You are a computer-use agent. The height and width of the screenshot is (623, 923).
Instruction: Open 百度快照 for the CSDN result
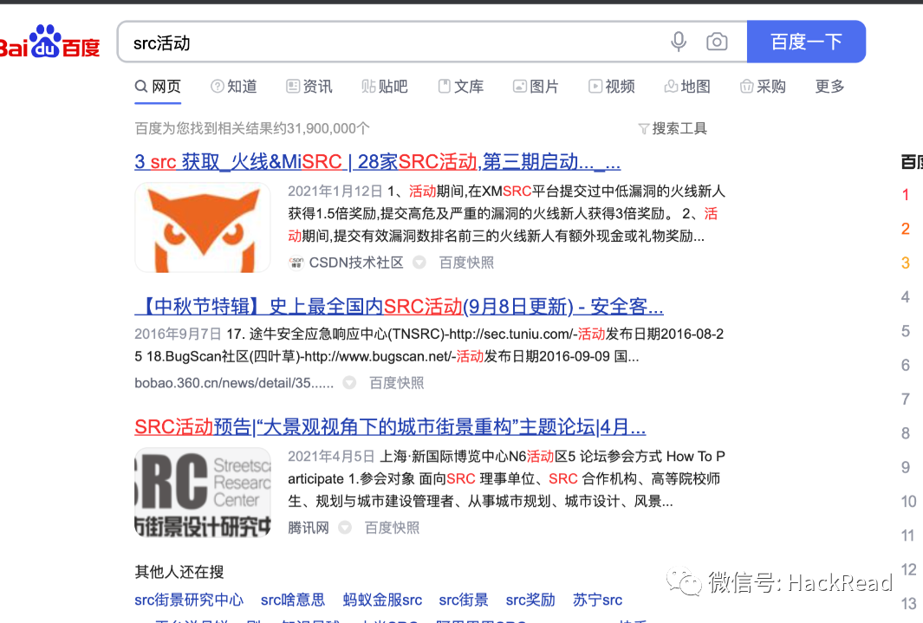(466, 263)
